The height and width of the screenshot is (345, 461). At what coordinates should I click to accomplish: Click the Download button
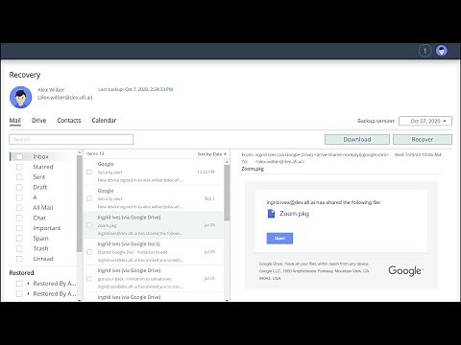tap(357, 140)
